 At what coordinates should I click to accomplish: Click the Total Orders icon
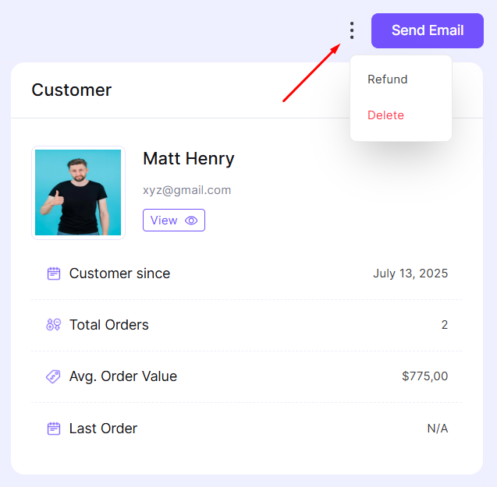pos(54,325)
